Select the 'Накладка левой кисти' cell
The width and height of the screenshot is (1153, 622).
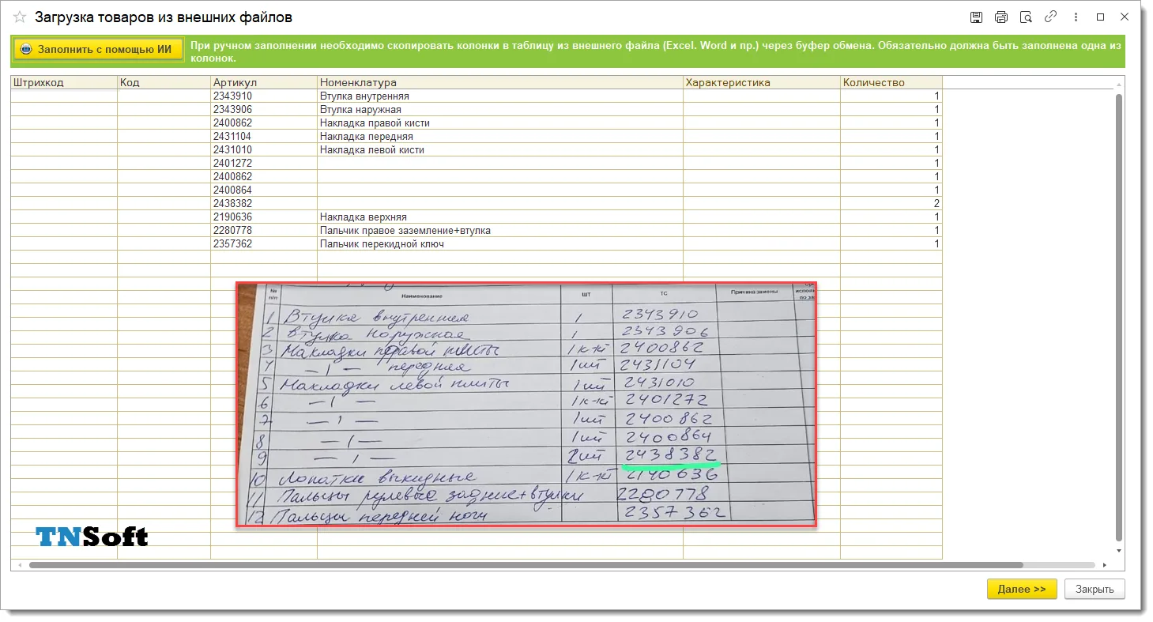(x=500, y=149)
